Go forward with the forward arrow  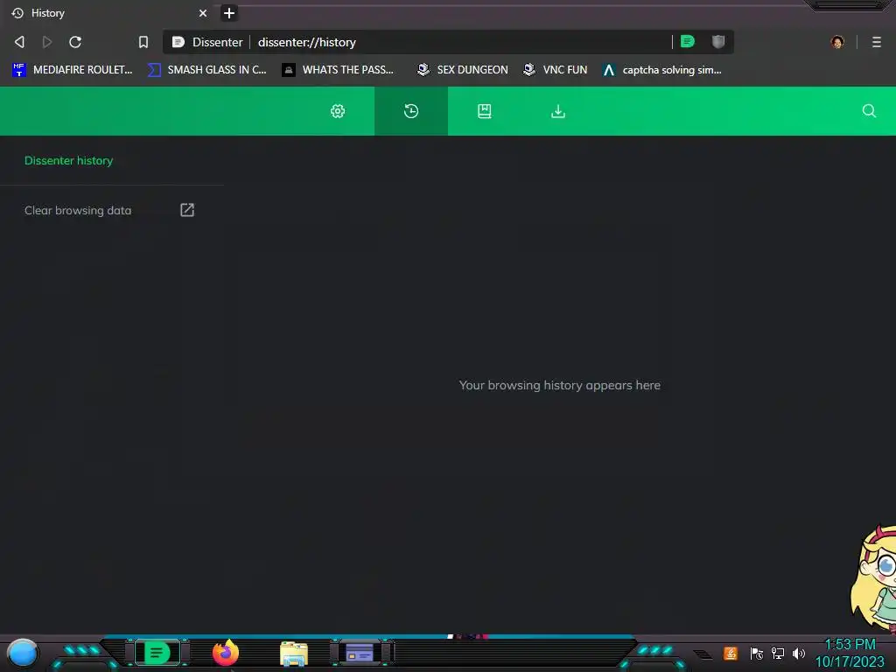[x=47, y=42]
